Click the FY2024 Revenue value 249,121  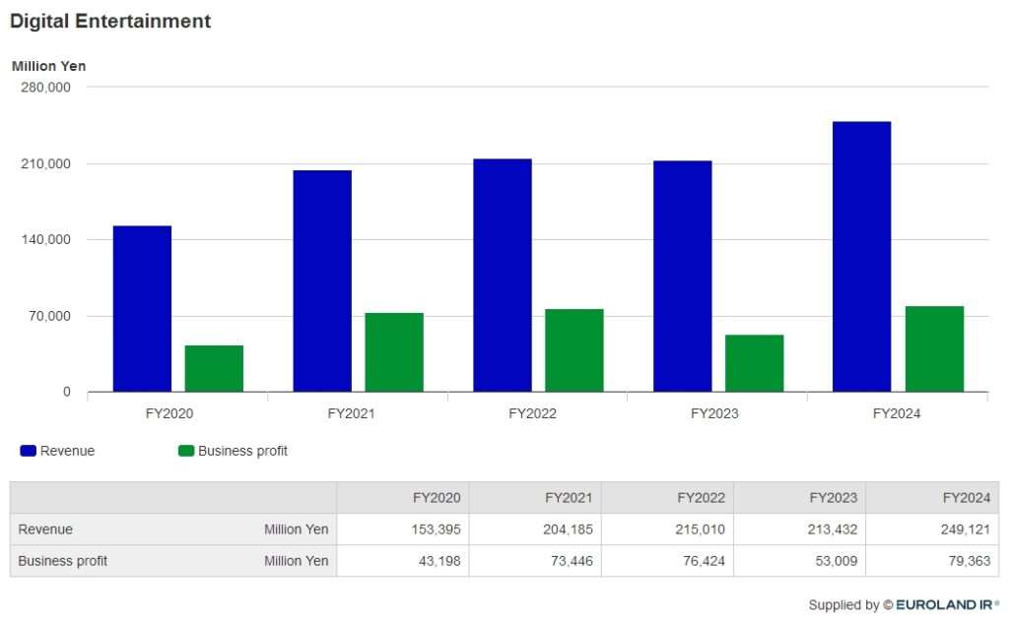click(x=966, y=529)
